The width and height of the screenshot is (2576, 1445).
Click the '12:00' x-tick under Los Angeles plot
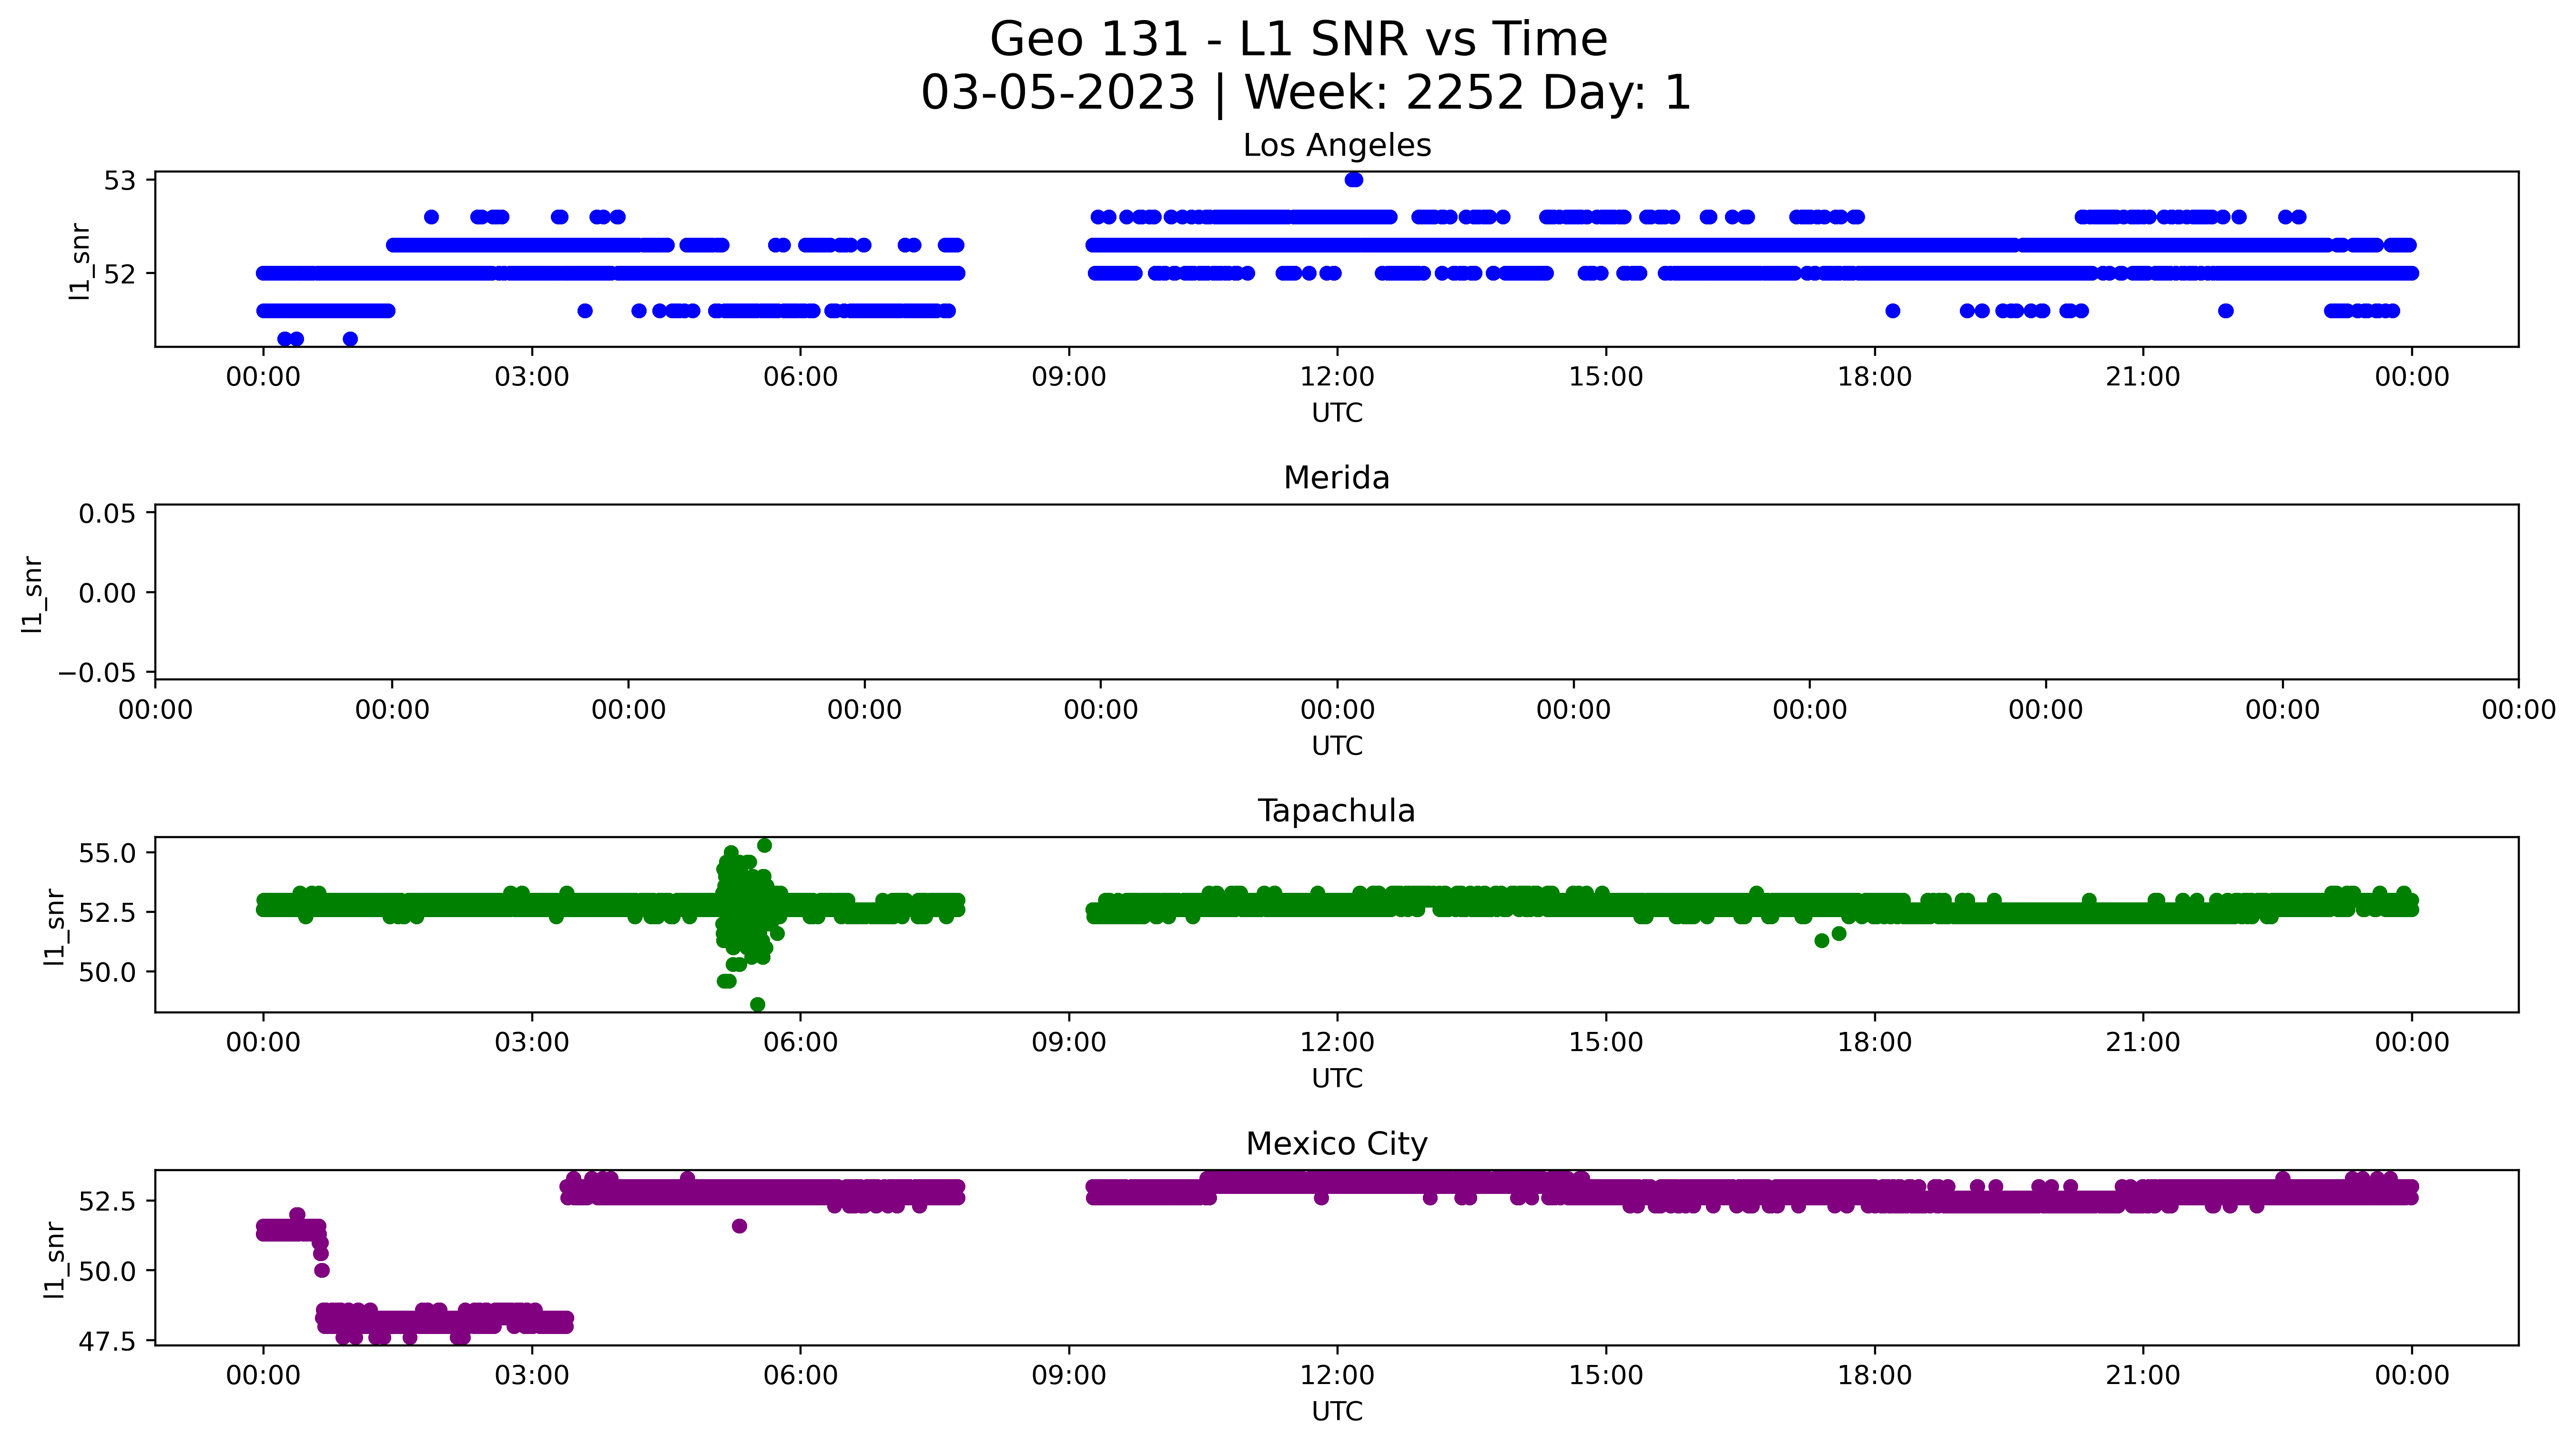[1337, 377]
